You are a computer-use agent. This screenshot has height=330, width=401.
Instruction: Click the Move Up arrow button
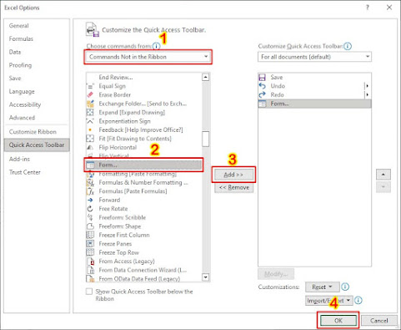(383, 175)
